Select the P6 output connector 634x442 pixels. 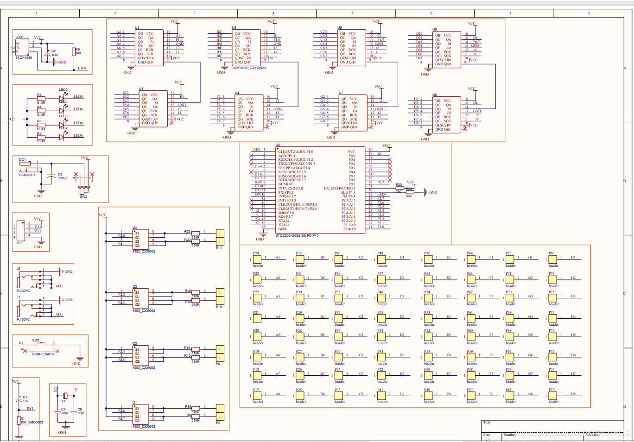pos(220,354)
